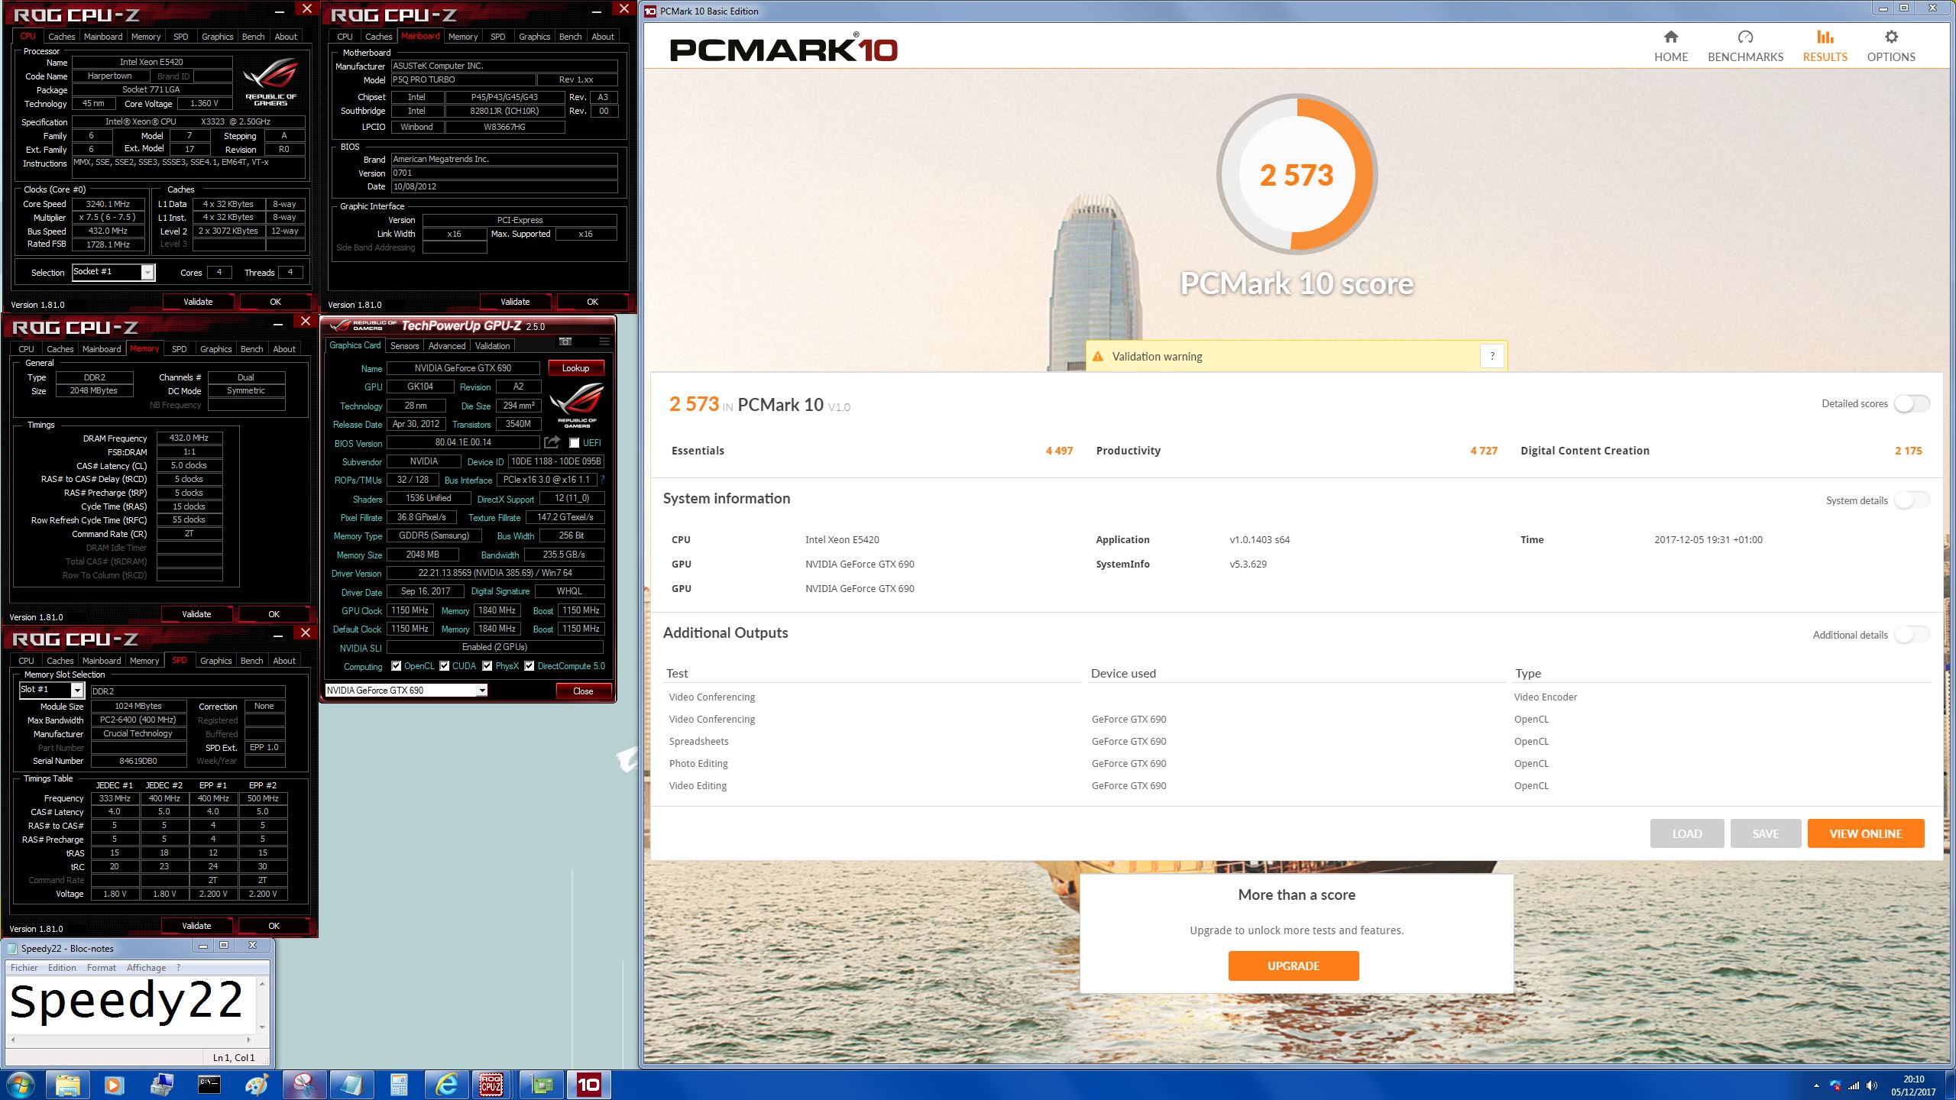Click Notepad vertical scrollbar down arrow

[x=262, y=1027]
